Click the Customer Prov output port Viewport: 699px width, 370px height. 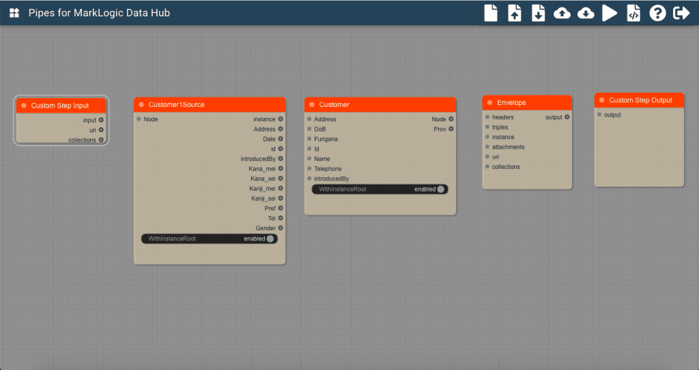pos(451,129)
